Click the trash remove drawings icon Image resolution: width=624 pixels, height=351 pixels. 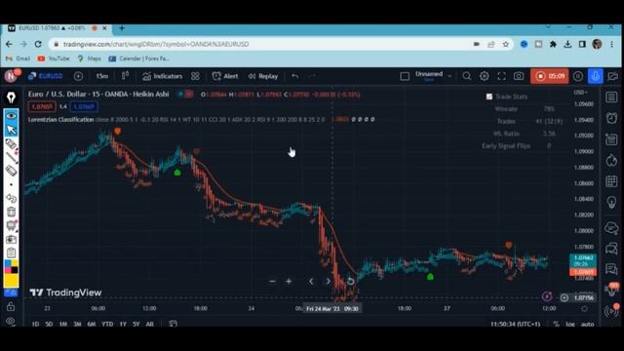(11, 213)
